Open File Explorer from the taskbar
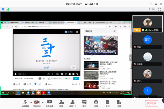The height and width of the screenshot is (109, 164). click(23, 93)
